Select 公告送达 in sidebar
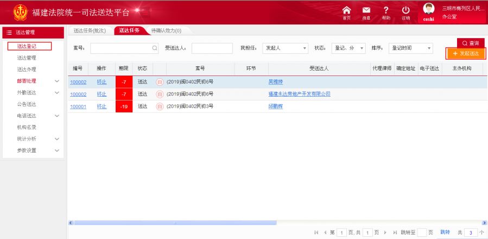The width and height of the screenshot is (488, 239). (27, 104)
